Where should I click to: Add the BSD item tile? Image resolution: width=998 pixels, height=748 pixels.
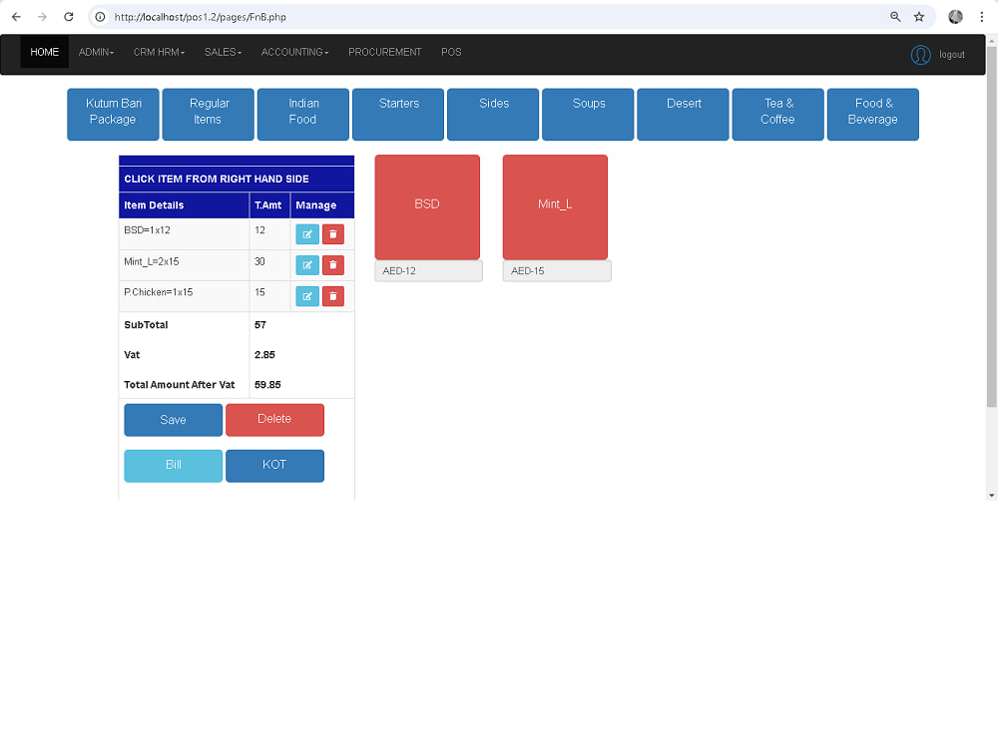click(427, 206)
